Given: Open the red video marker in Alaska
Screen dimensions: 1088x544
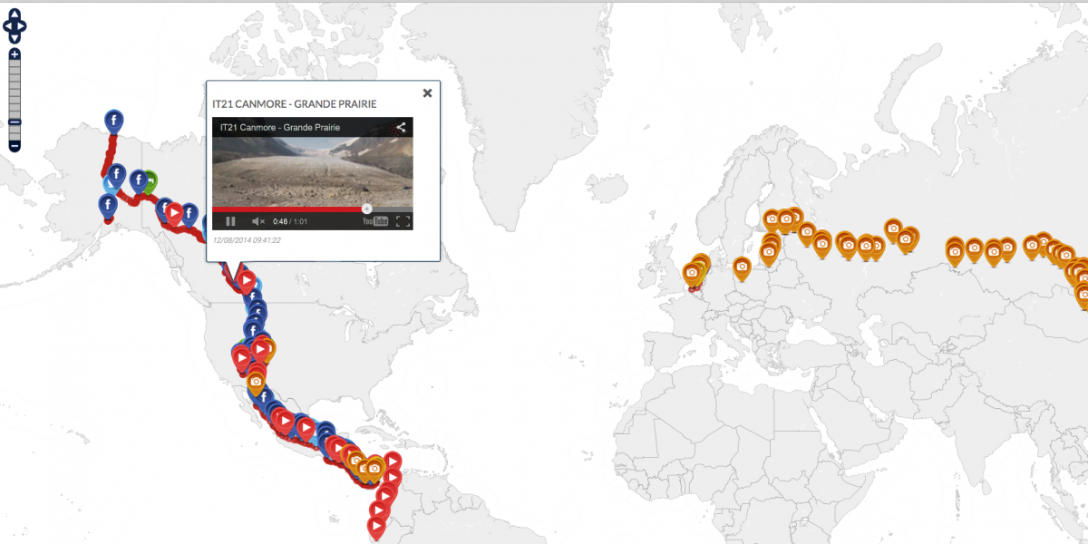Looking at the screenshot, I should click(x=174, y=211).
